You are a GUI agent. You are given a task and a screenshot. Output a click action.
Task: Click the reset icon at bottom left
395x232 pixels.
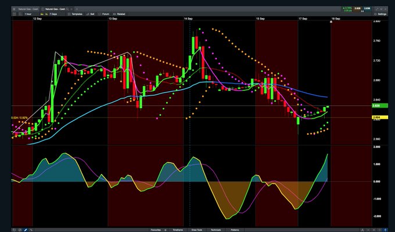click(14, 230)
